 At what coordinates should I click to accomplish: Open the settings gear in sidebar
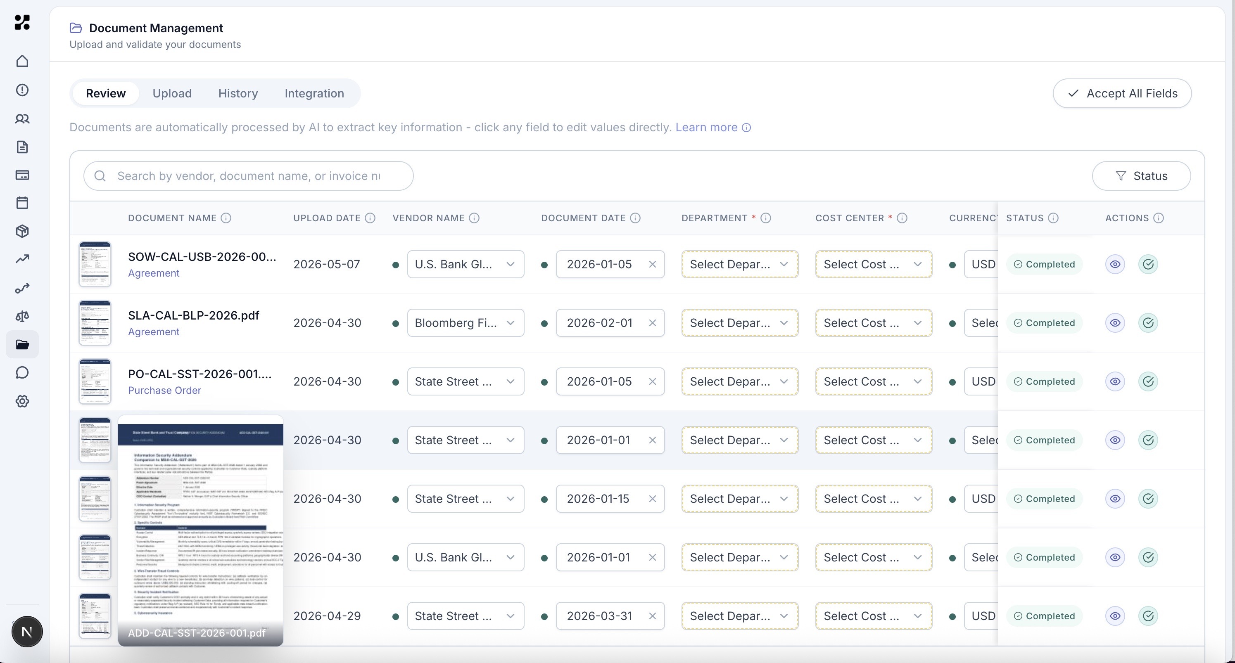(22, 401)
